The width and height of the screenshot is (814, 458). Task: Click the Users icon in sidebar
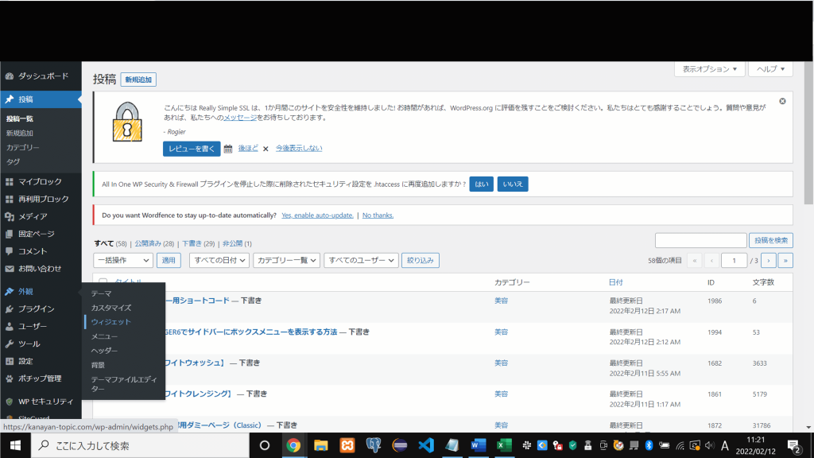point(10,326)
